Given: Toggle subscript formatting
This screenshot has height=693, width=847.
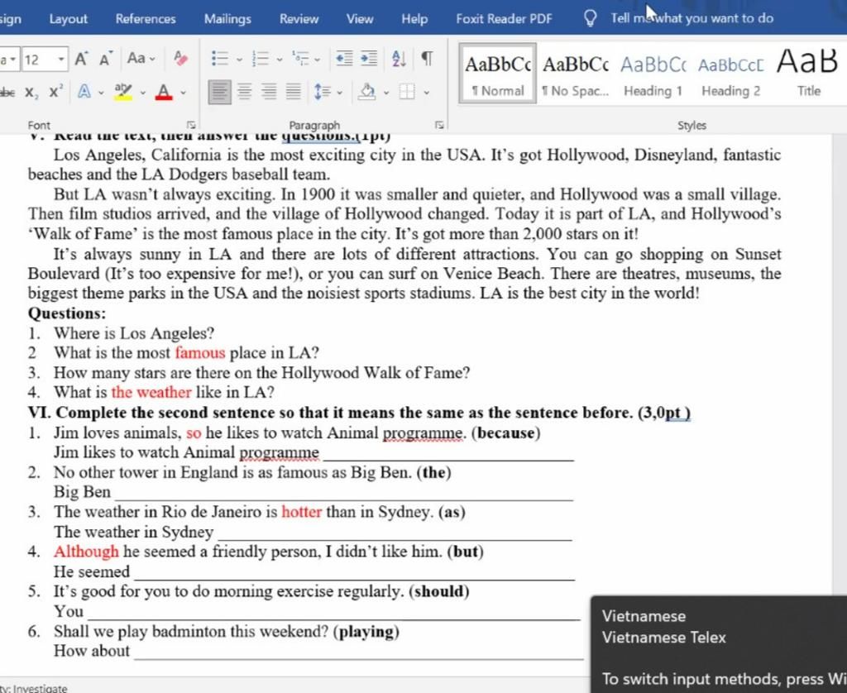Looking at the screenshot, I should click(31, 92).
